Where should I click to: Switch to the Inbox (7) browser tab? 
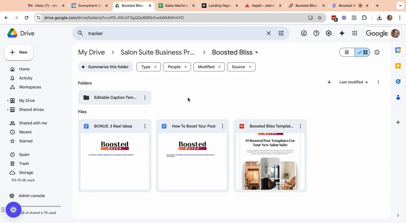pos(47,6)
